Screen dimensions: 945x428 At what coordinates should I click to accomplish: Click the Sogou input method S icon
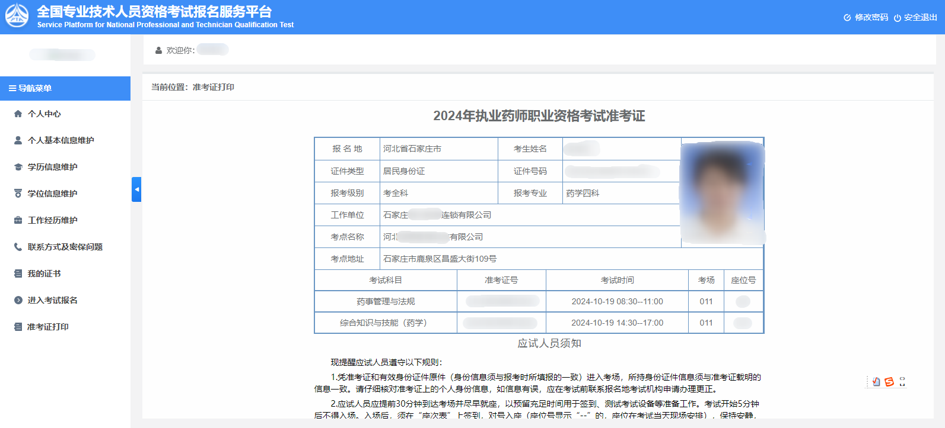click(x=889, y=382)
